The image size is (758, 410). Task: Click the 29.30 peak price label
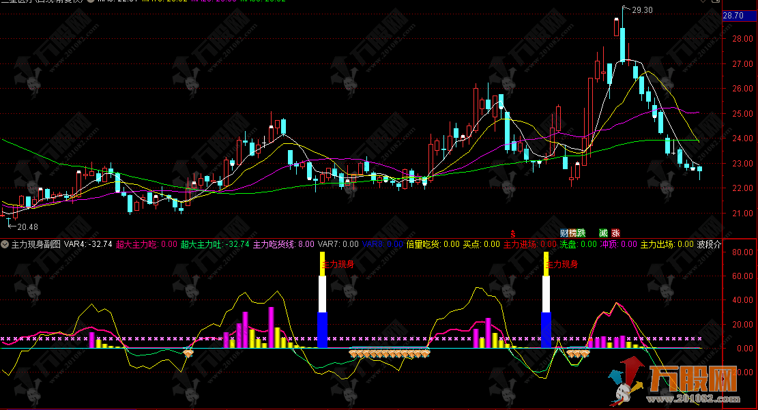642,10
